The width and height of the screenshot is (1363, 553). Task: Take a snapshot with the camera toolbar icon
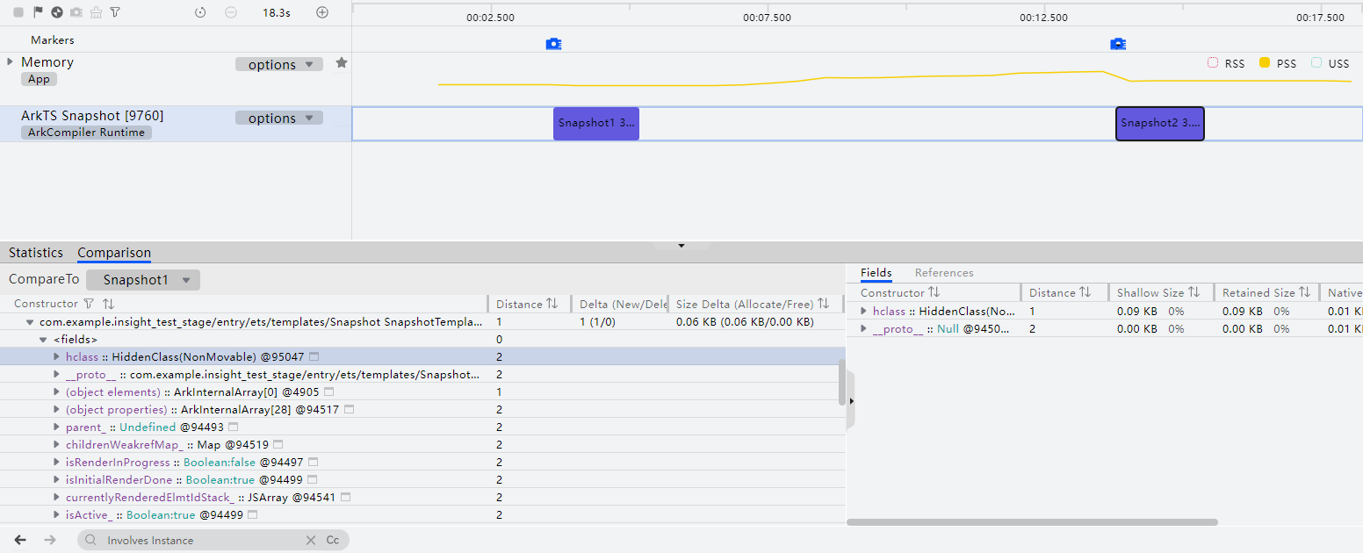tap(76, 12)
